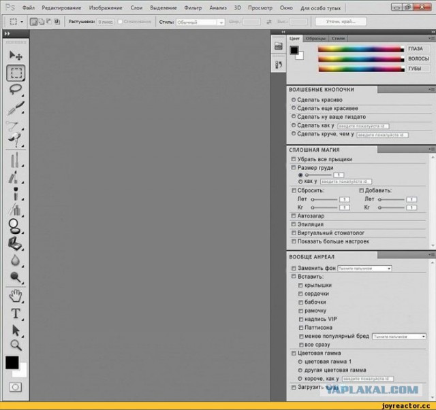
Task: Open the tool preset picker arrow
Action: point(22,22)
